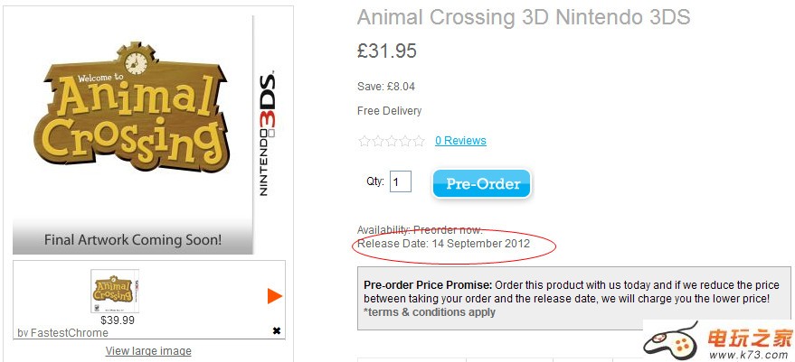Click the first rating star
795x362 pixels.
[364, 141]
